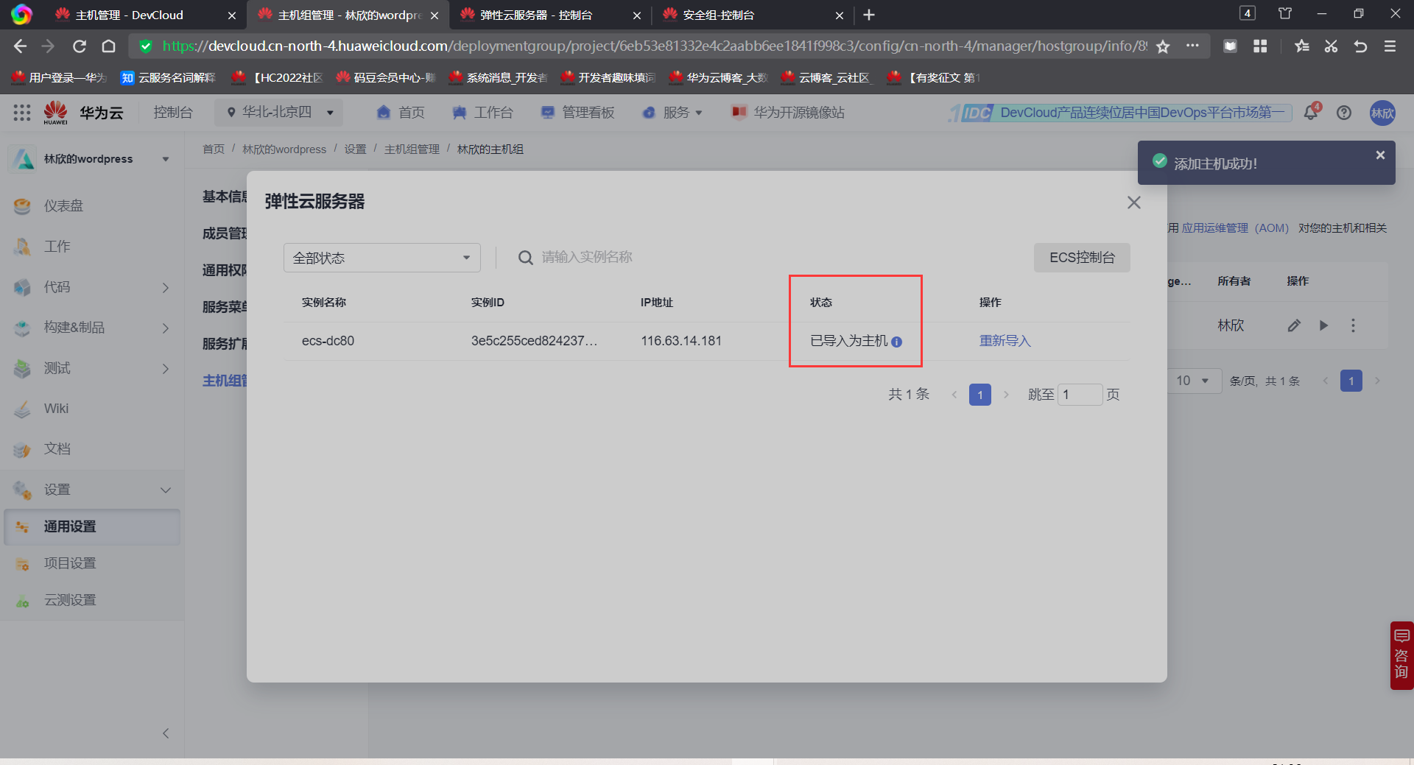Open the 云服务名词解释 bookmark
This screenshot has width=1414, height=765.
pyautogui.click(x=169, y=77)
